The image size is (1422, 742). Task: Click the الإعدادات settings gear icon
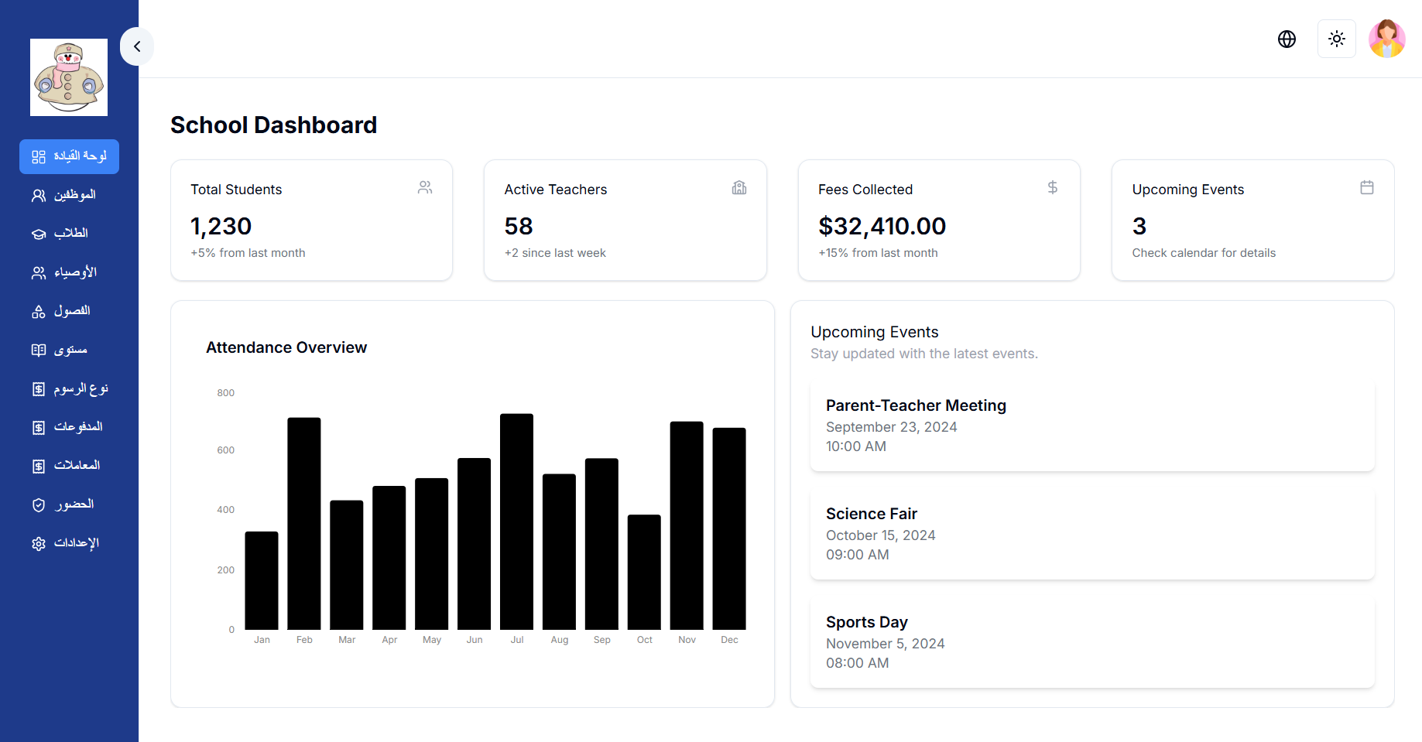39,544
